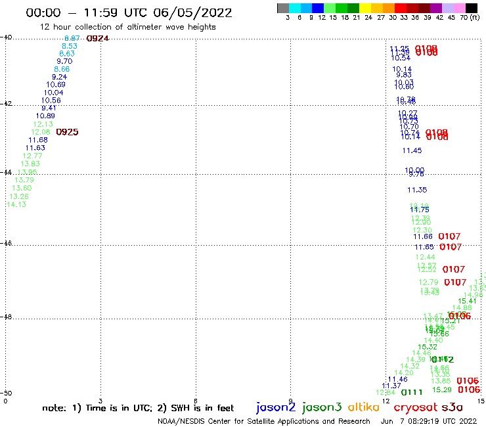486x427 pixels.
Task: Click the wave height value "14.20"
Action: click(x=404, y=372)
